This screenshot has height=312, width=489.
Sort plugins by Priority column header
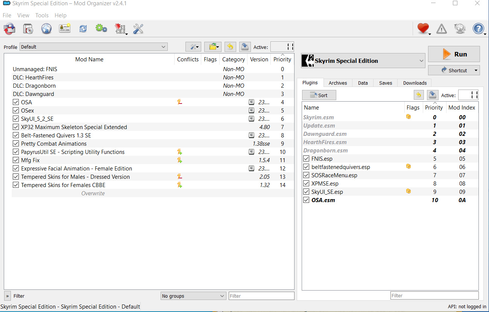pos(434,107)
